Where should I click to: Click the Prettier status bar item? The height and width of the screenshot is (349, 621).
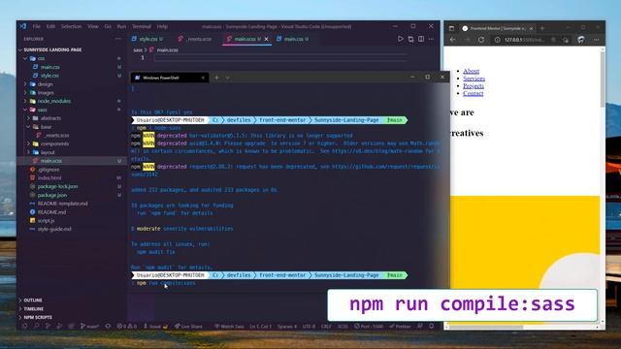pyautogui.click(x=400, y=327)
